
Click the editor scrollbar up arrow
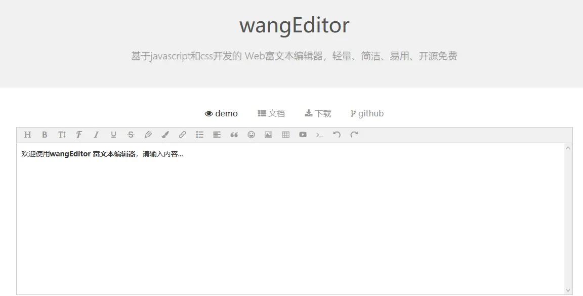tap(568, 148)
